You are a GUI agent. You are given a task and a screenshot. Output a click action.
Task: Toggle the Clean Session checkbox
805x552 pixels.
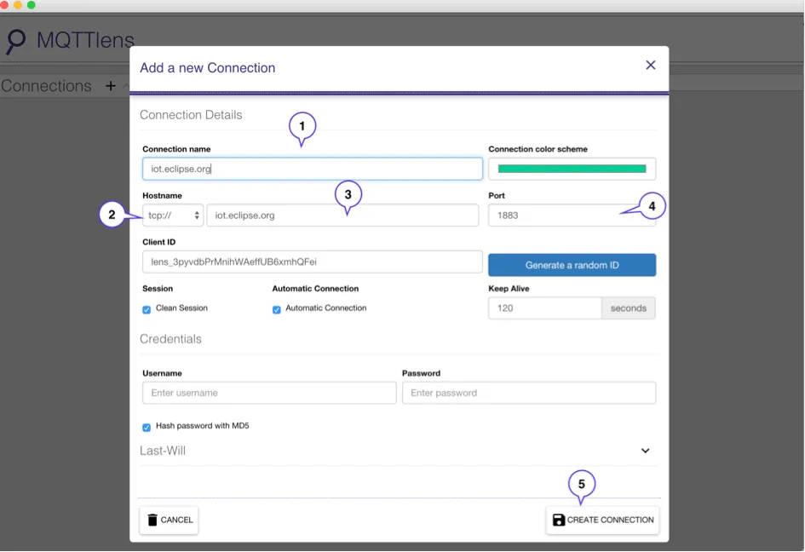click(147, 309)
